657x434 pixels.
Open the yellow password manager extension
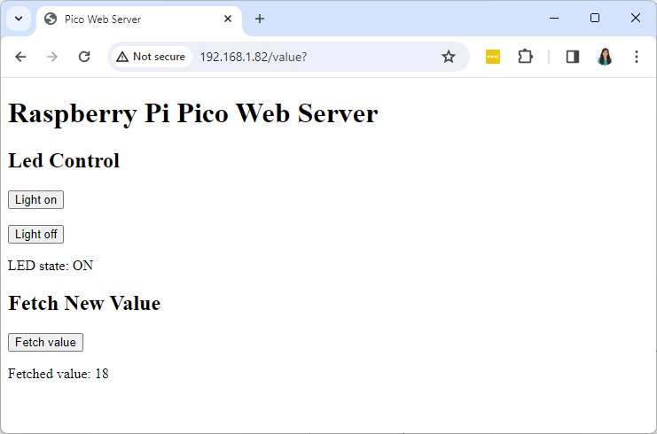[x=493, y=57]
